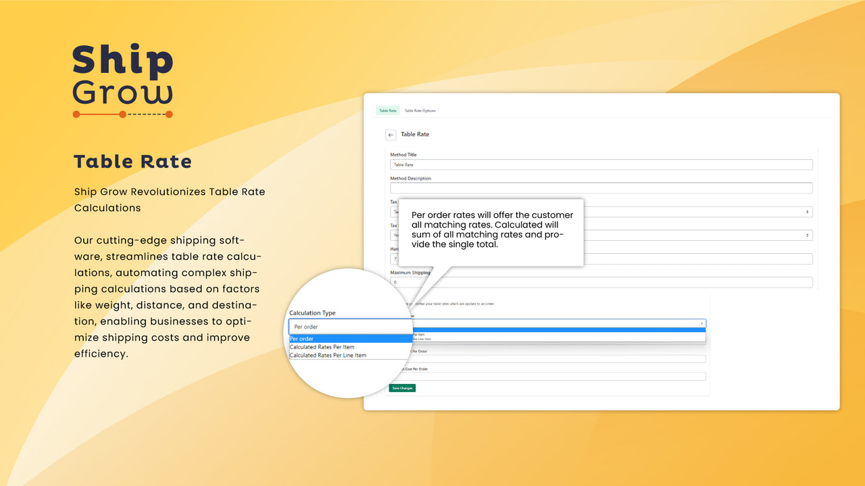Switch to the Table Rate tab
865x486 pixels.
pyautogui.click(x=388, y=111)
